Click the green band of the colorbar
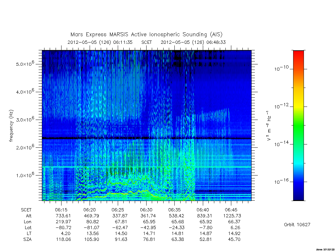Image resolution: width=335 pixels, height=251 pixels. coord(298,126)
